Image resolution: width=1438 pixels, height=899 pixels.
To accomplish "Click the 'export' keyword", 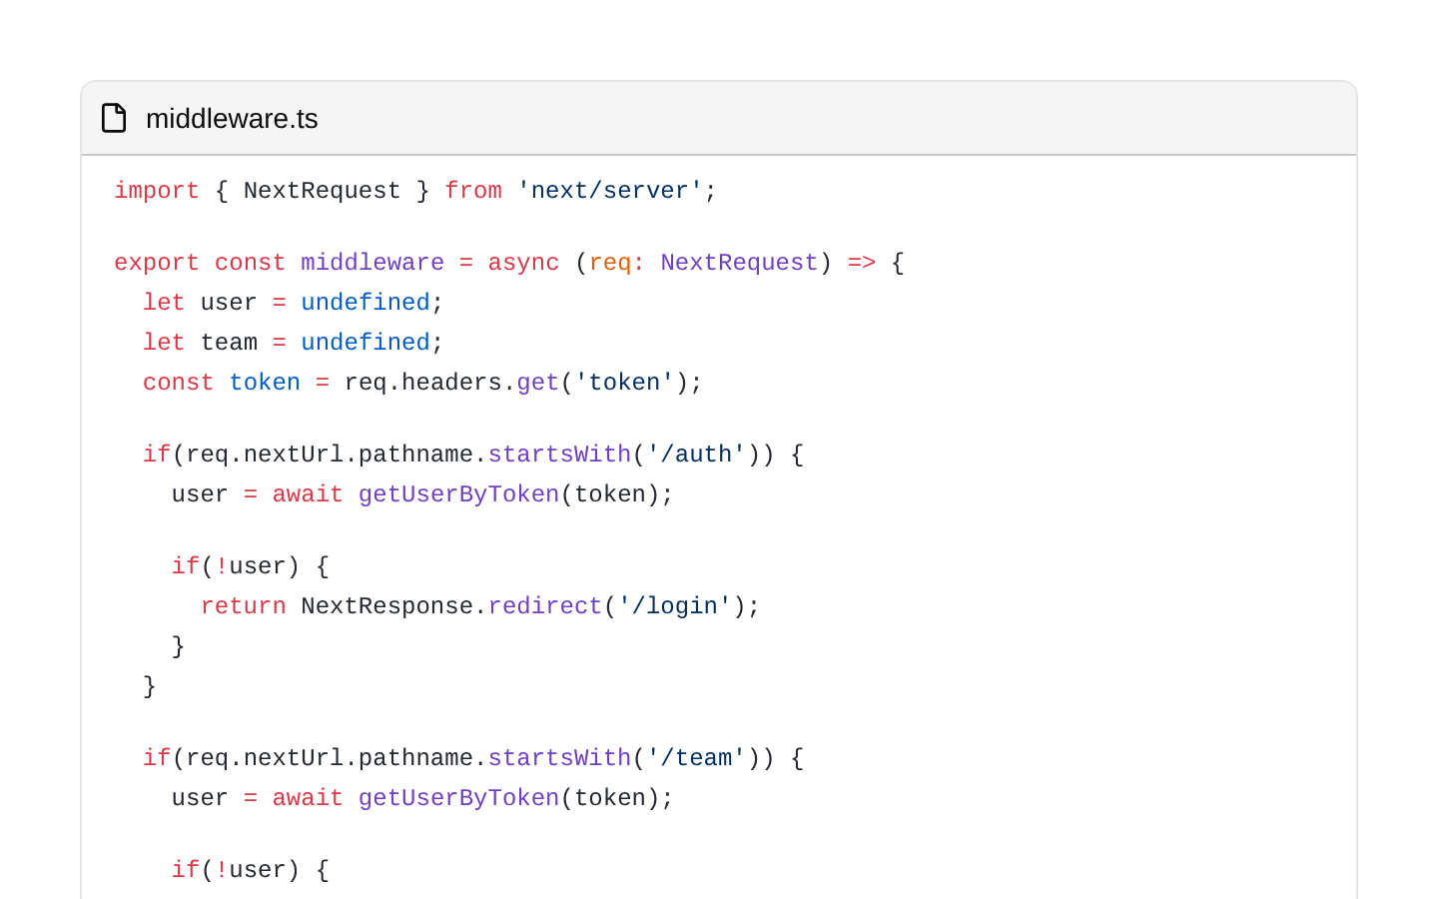I will (157, 263).
